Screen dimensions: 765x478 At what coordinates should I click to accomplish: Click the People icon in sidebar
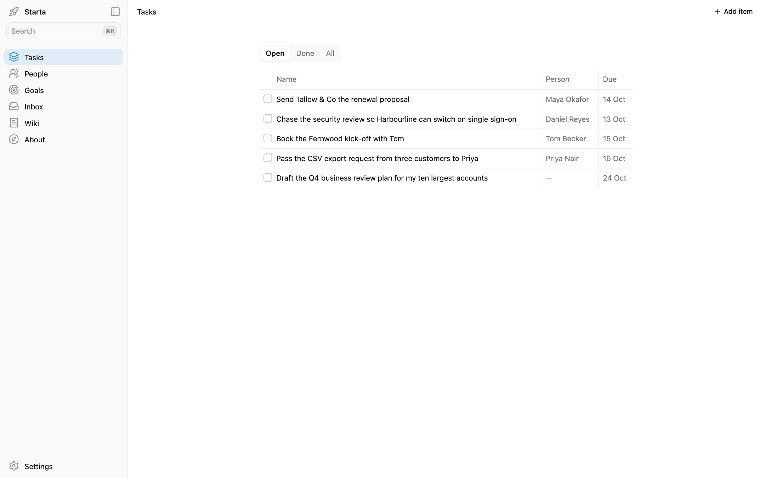(14, 73)
